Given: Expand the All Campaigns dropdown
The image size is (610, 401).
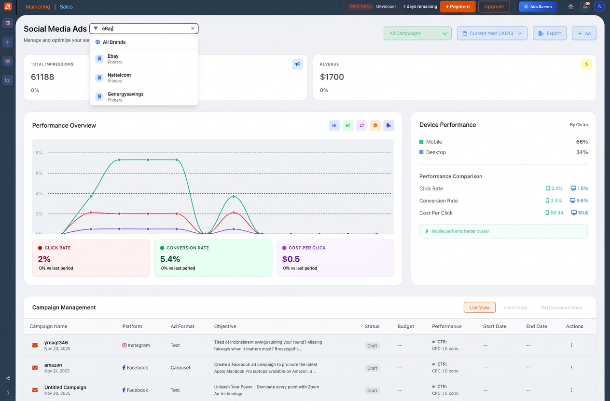Looking at the screenshot, I should click(417, 33).
